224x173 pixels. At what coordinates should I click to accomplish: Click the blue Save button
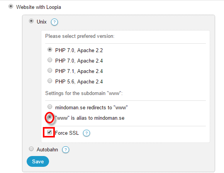pos(38,161)
